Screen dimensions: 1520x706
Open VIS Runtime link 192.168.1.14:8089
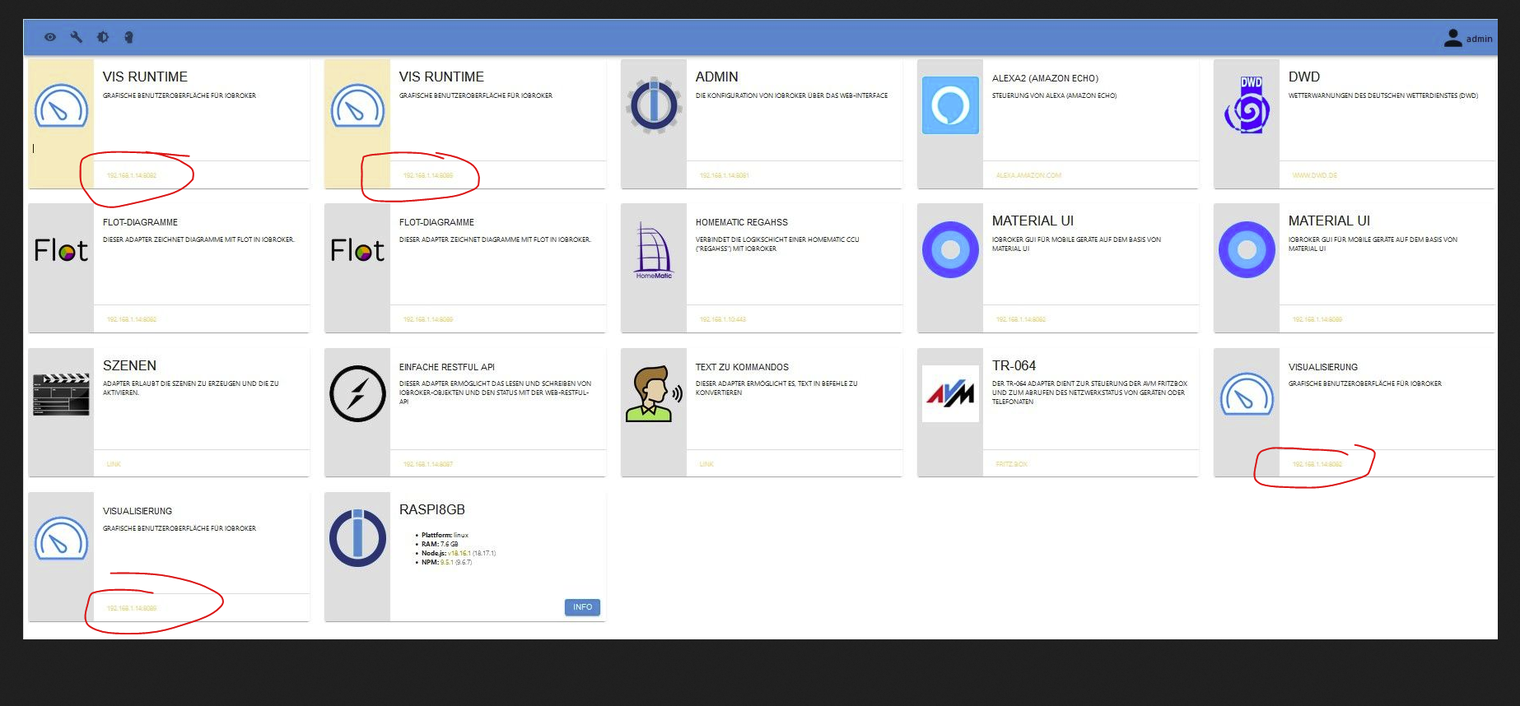427,175
